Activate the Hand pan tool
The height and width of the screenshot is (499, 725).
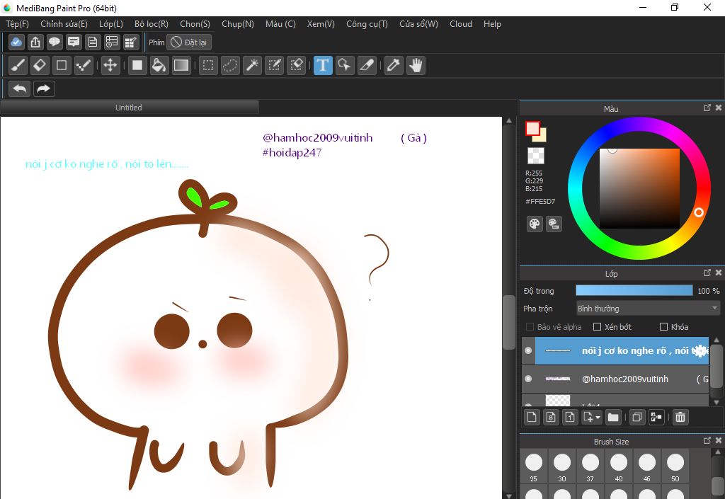[x=416, y=65]
